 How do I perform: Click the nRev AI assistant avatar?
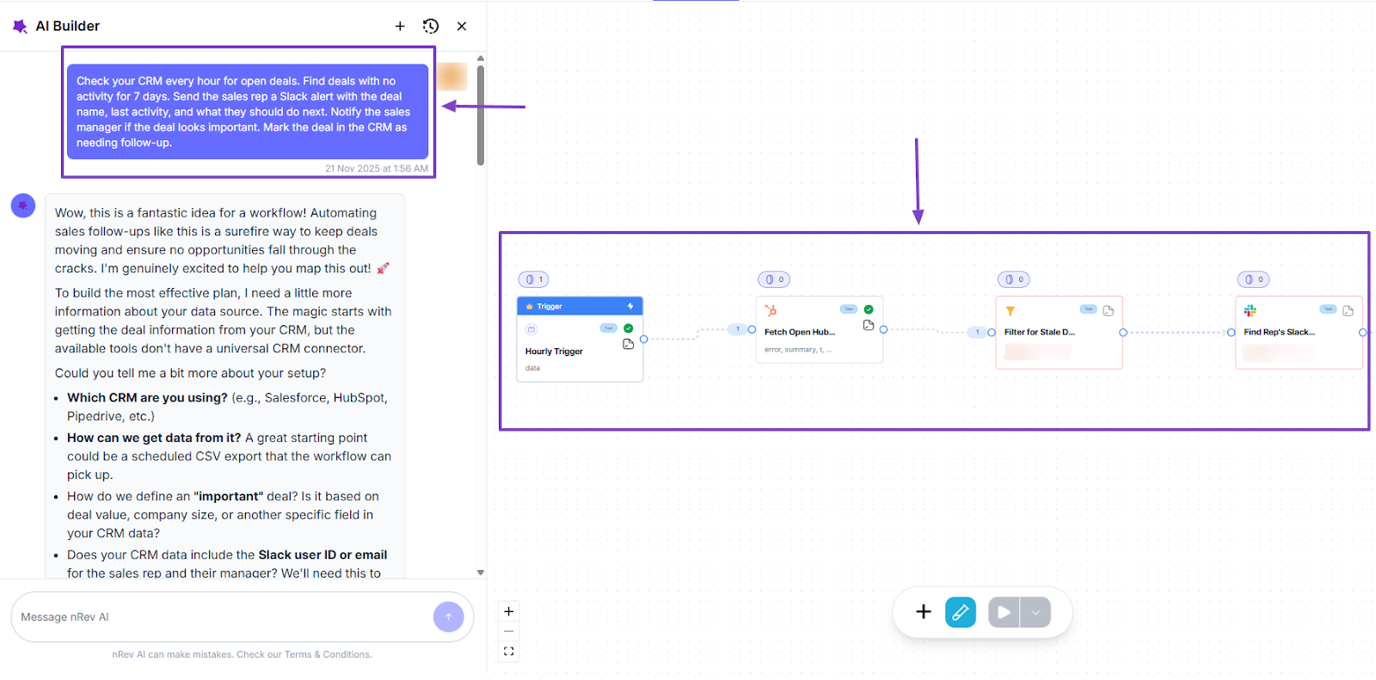coord(23,205)
